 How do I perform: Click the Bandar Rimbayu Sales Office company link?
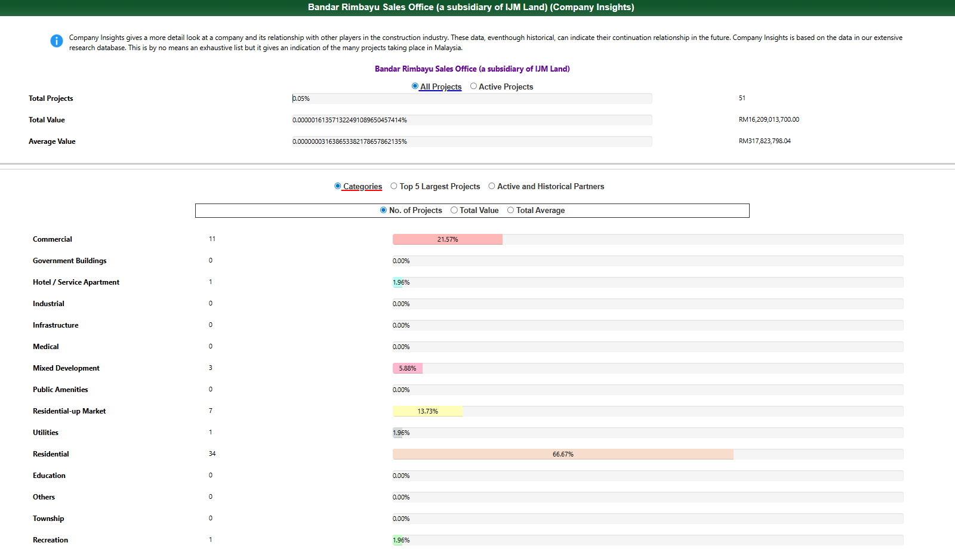pyautogui.click(x=472, y=69)
